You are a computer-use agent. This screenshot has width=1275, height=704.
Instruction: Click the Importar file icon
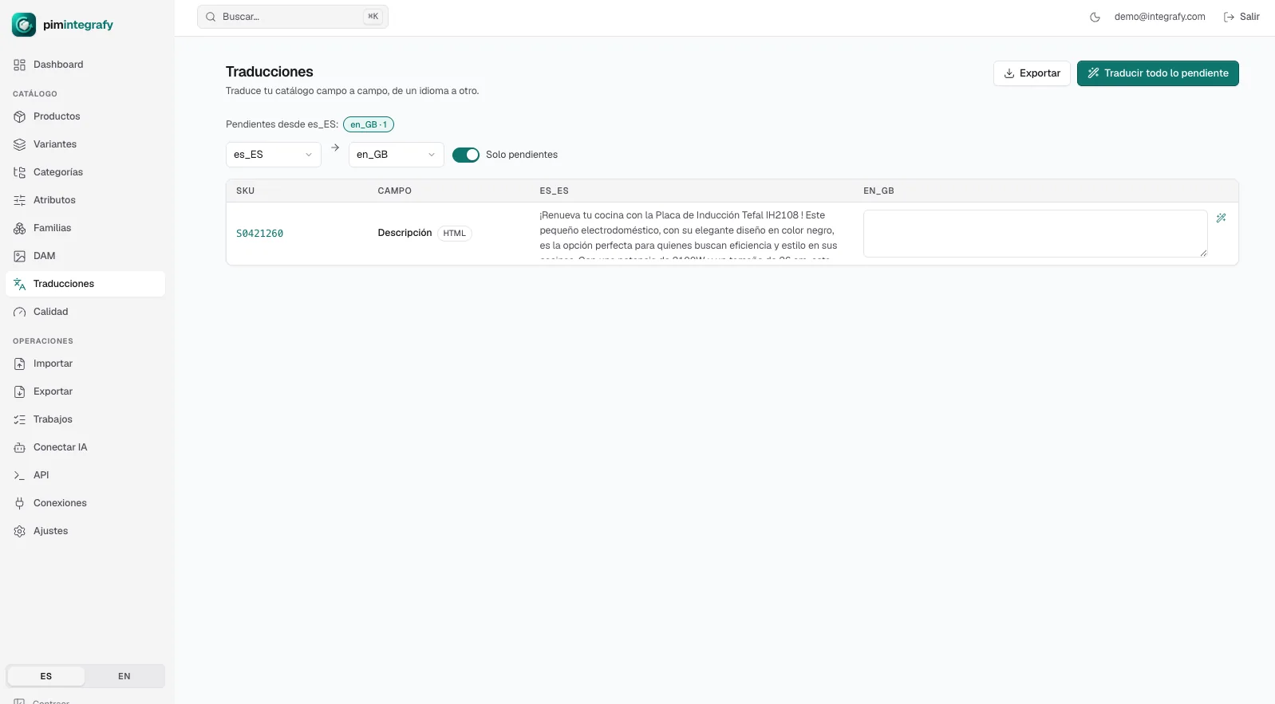(20, 364)
